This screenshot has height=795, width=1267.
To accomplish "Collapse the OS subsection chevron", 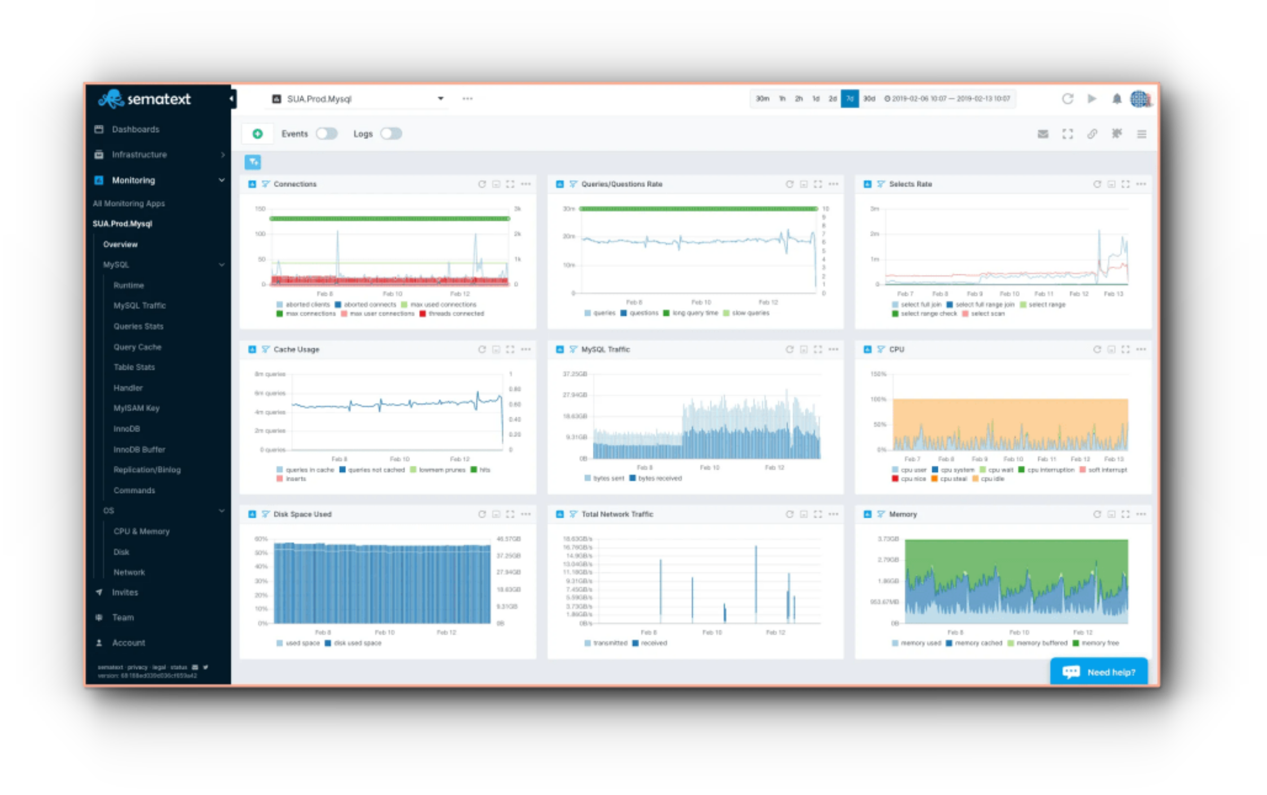I will (221, 511).
